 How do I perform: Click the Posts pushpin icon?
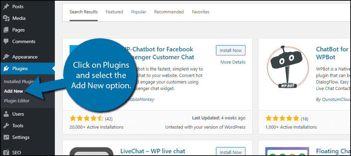point(6,7)
